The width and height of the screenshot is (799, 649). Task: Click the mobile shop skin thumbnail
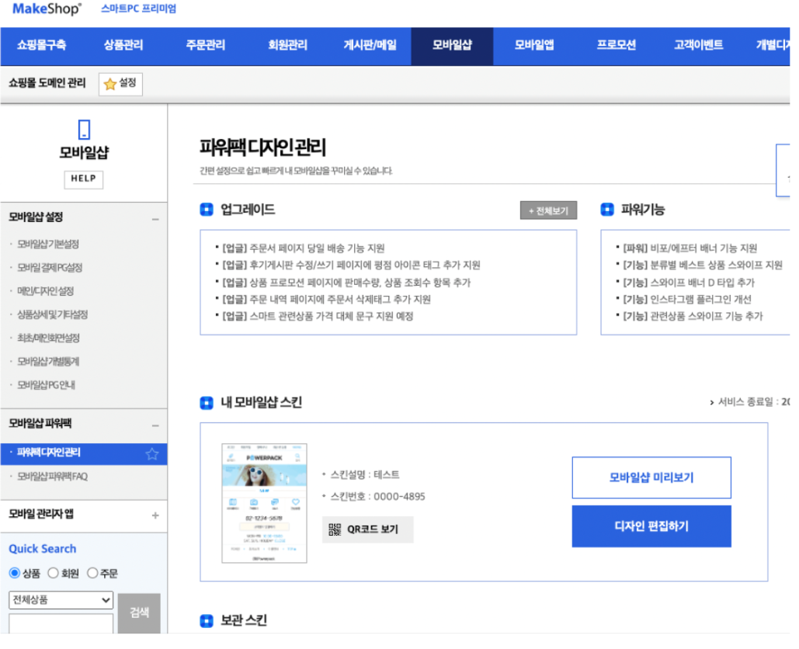(264, 502)
